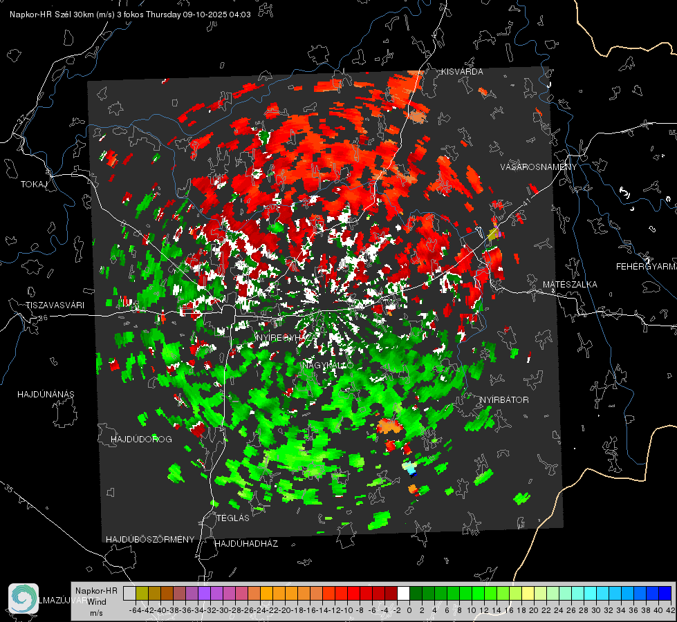Click the white swatch in the wind legend

(x=403, y=593)
